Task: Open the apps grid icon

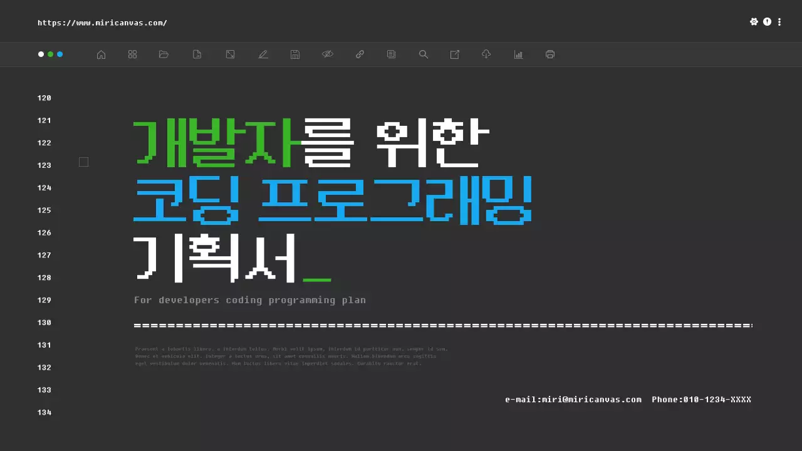Action: pyautogui.click(x=132, y=54)
